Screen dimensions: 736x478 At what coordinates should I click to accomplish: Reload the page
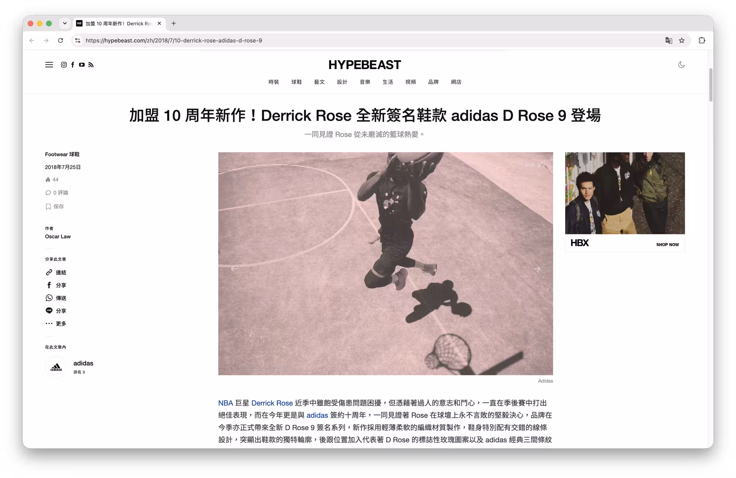point(60,40)
